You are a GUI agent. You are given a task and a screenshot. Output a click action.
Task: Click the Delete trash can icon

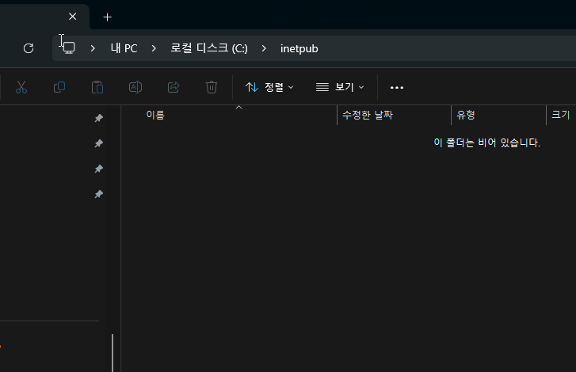tap(212, 87)
